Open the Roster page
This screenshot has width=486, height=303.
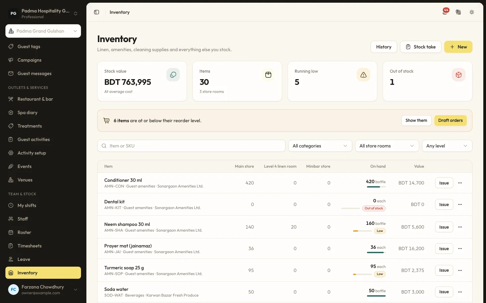(x=43, y=232)
